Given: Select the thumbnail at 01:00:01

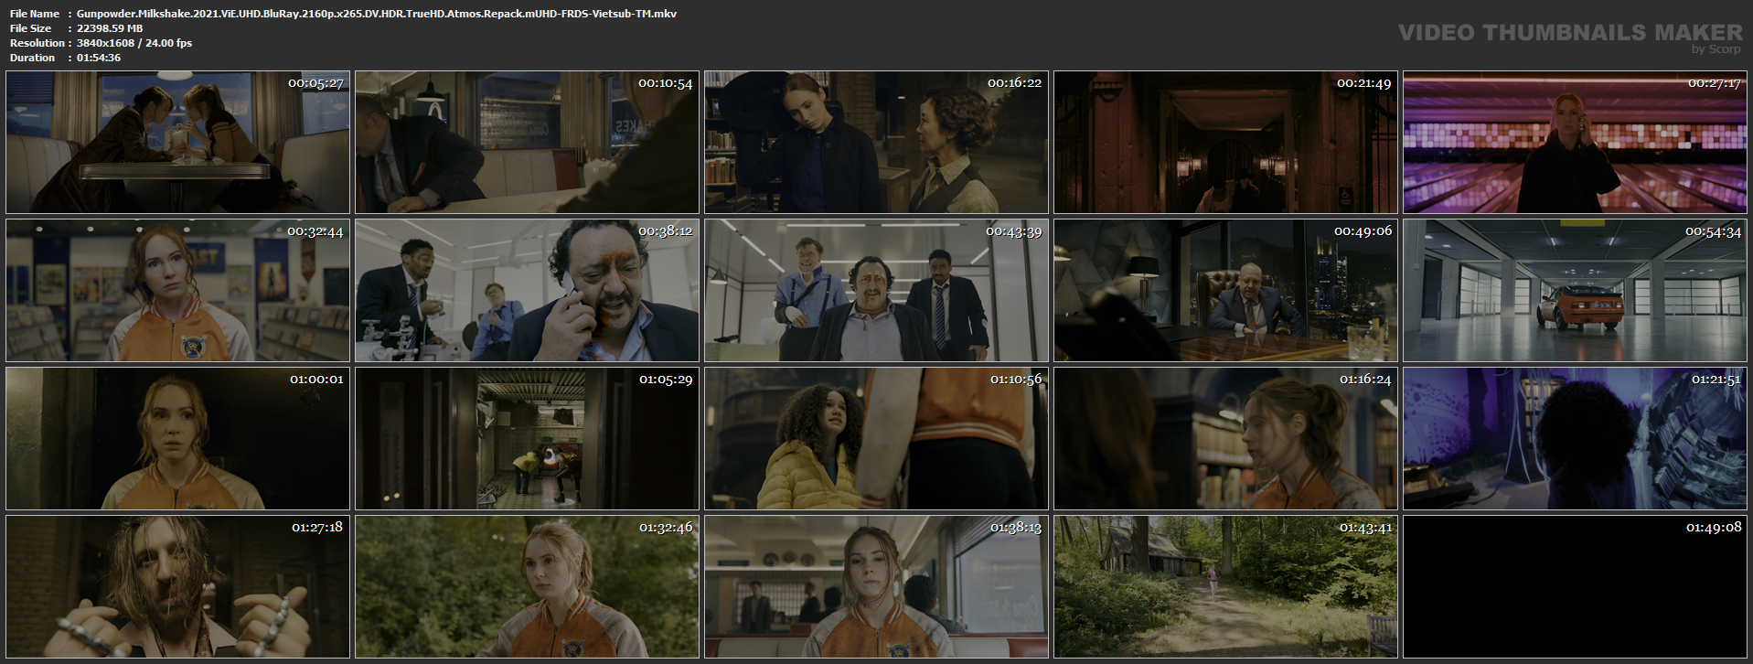Looking at the screenshot, I should (x=177, y=439).
